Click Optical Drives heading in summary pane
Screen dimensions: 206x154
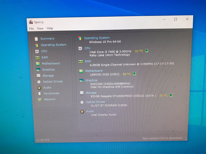coord(95,102)
